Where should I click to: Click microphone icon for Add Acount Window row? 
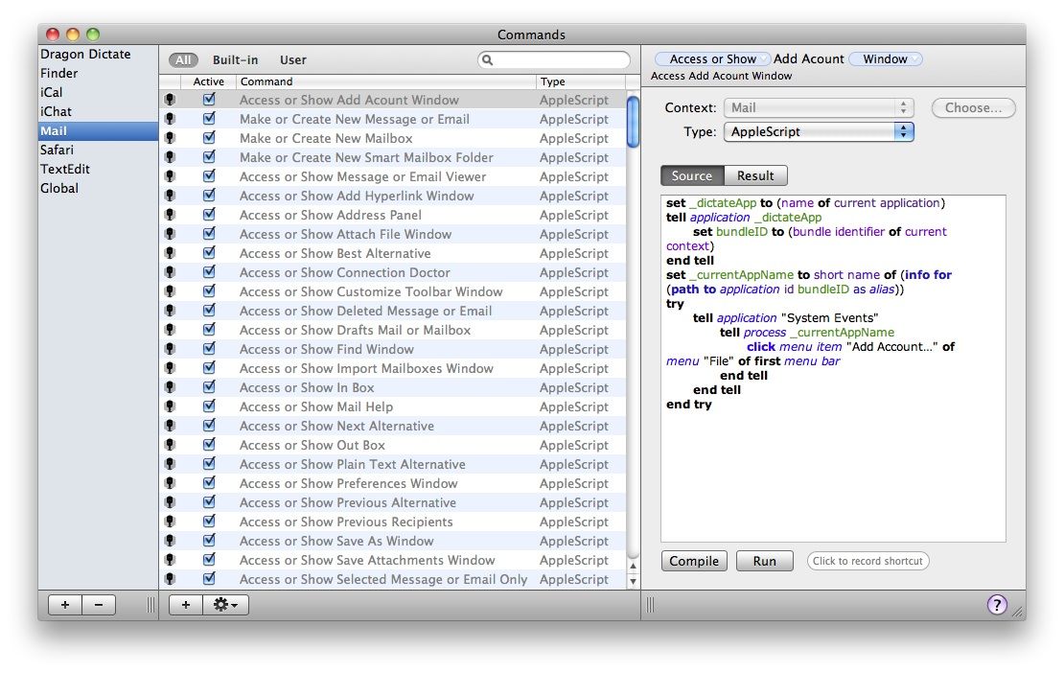coord(170,100)
